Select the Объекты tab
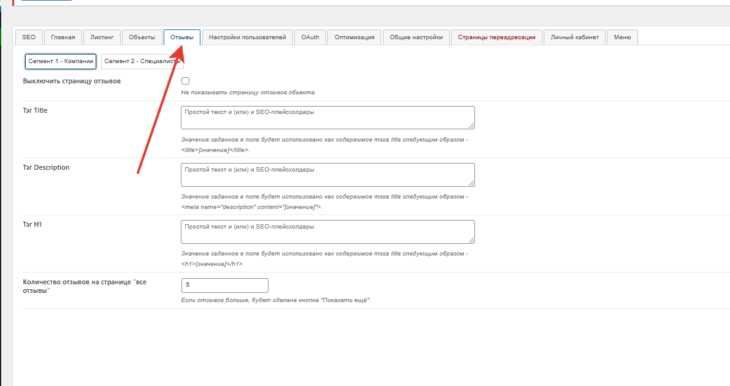The width and height of the screenshot is (730, 386). pos(142,37)
